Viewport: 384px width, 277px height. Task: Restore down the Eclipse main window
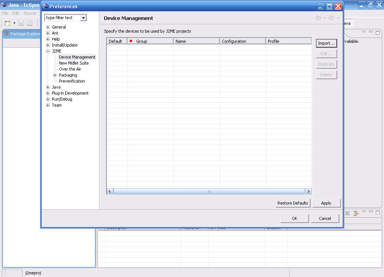pyautogui.click(x=370, y=5)
